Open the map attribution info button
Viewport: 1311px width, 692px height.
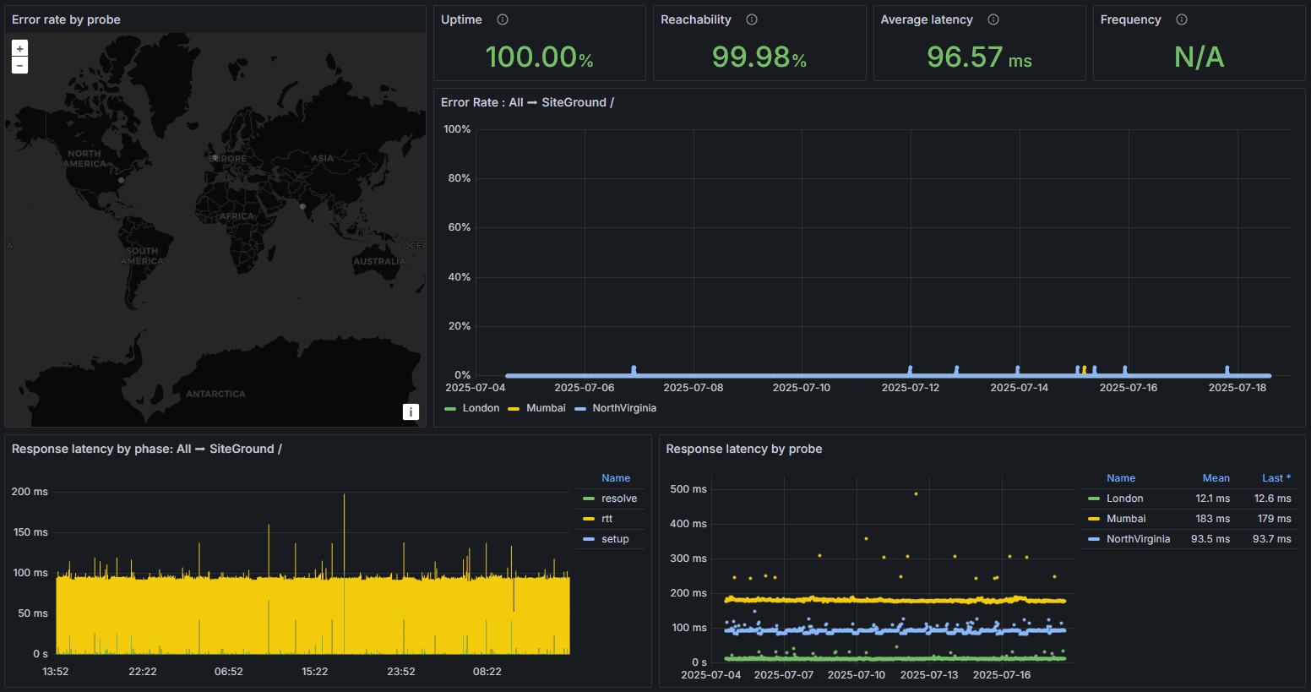pyautogui.click(x=411, y=411)
